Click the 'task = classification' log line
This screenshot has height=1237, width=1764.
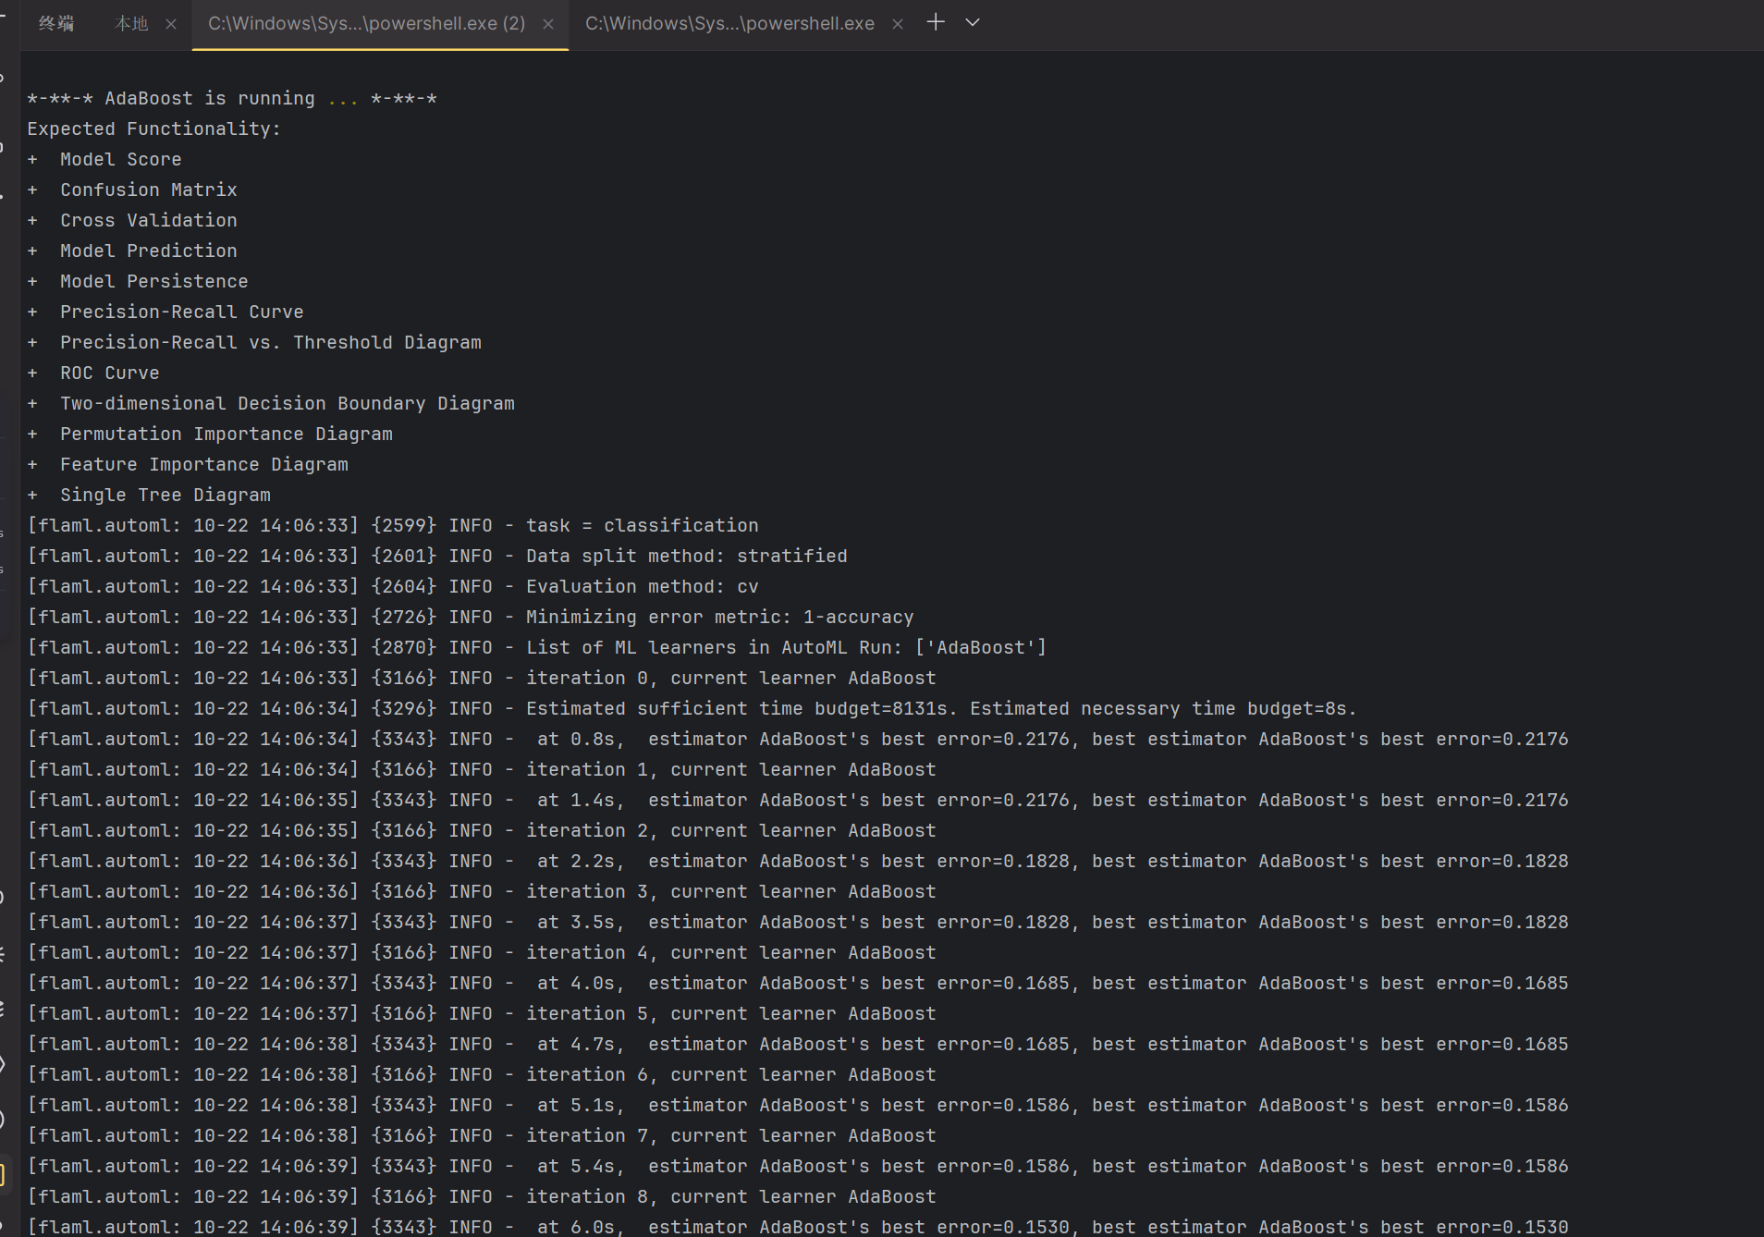[x=393, y=525]
